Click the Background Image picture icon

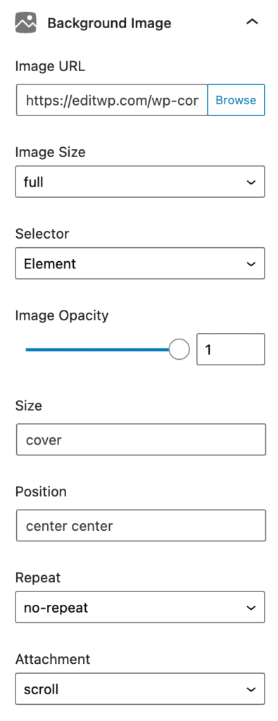point(26,23)
